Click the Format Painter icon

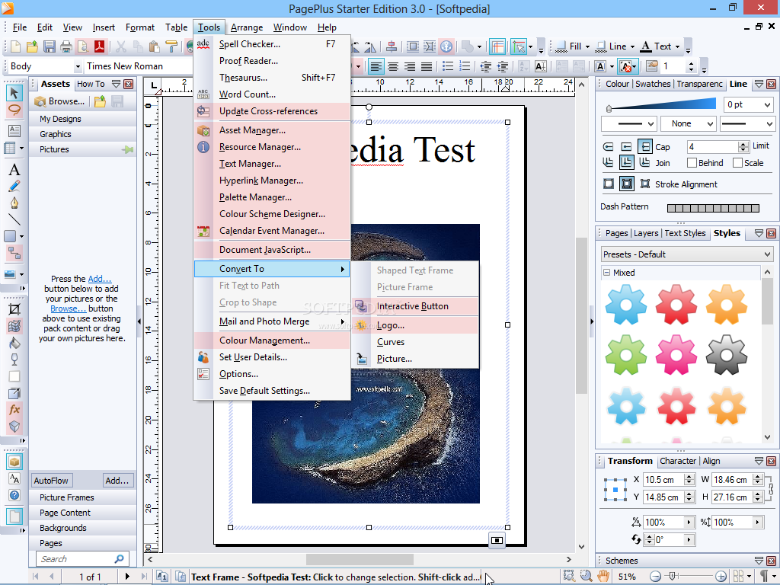[x=171, y=46]
